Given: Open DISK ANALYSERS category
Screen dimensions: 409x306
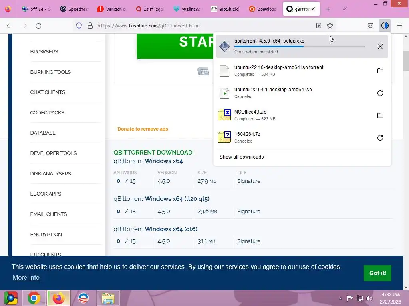Looking at the screenshot, I should pyautogui.click(x=50, y=173).
